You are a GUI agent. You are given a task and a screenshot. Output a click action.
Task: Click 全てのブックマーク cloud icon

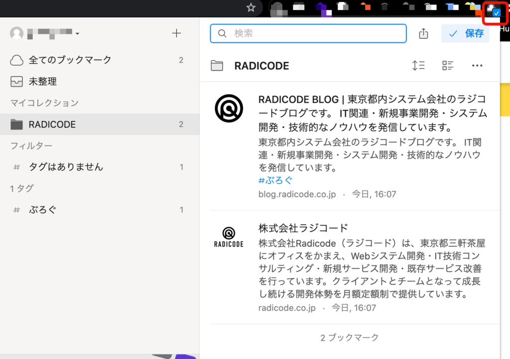click(x=16, y=60)
